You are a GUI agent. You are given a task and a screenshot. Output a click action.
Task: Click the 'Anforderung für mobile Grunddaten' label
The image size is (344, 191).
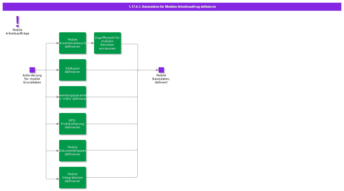(x=32, y=79)
